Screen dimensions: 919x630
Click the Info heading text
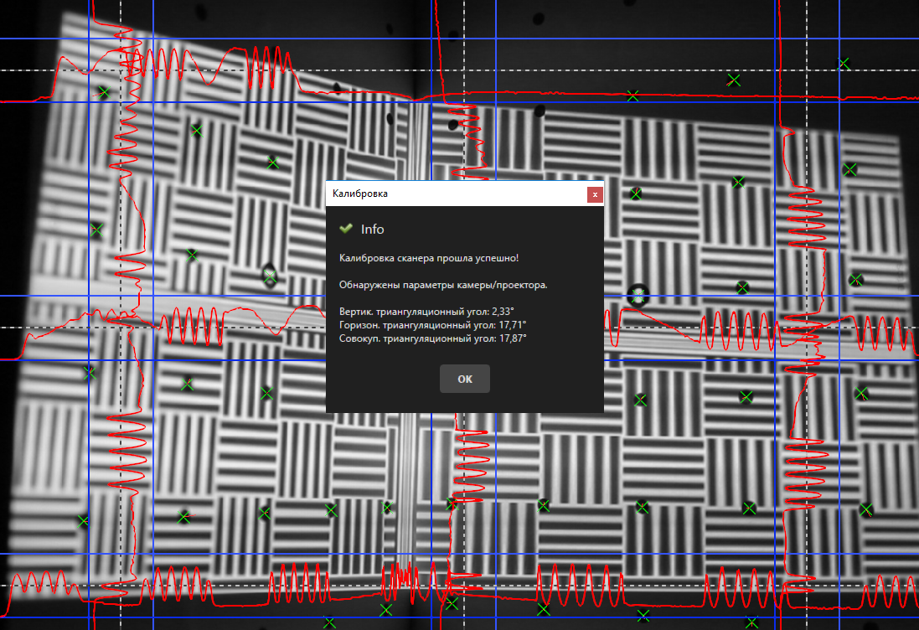373,229
